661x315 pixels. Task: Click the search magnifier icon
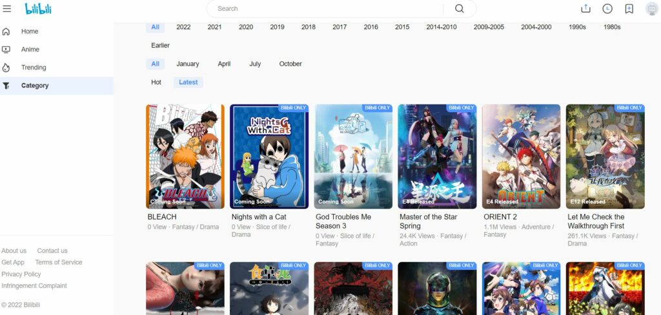click(460, 8)
